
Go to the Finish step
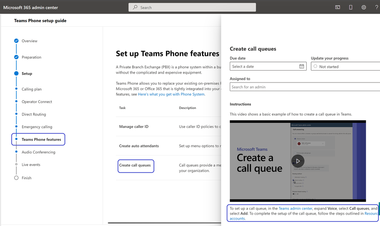tap(26, 178)
